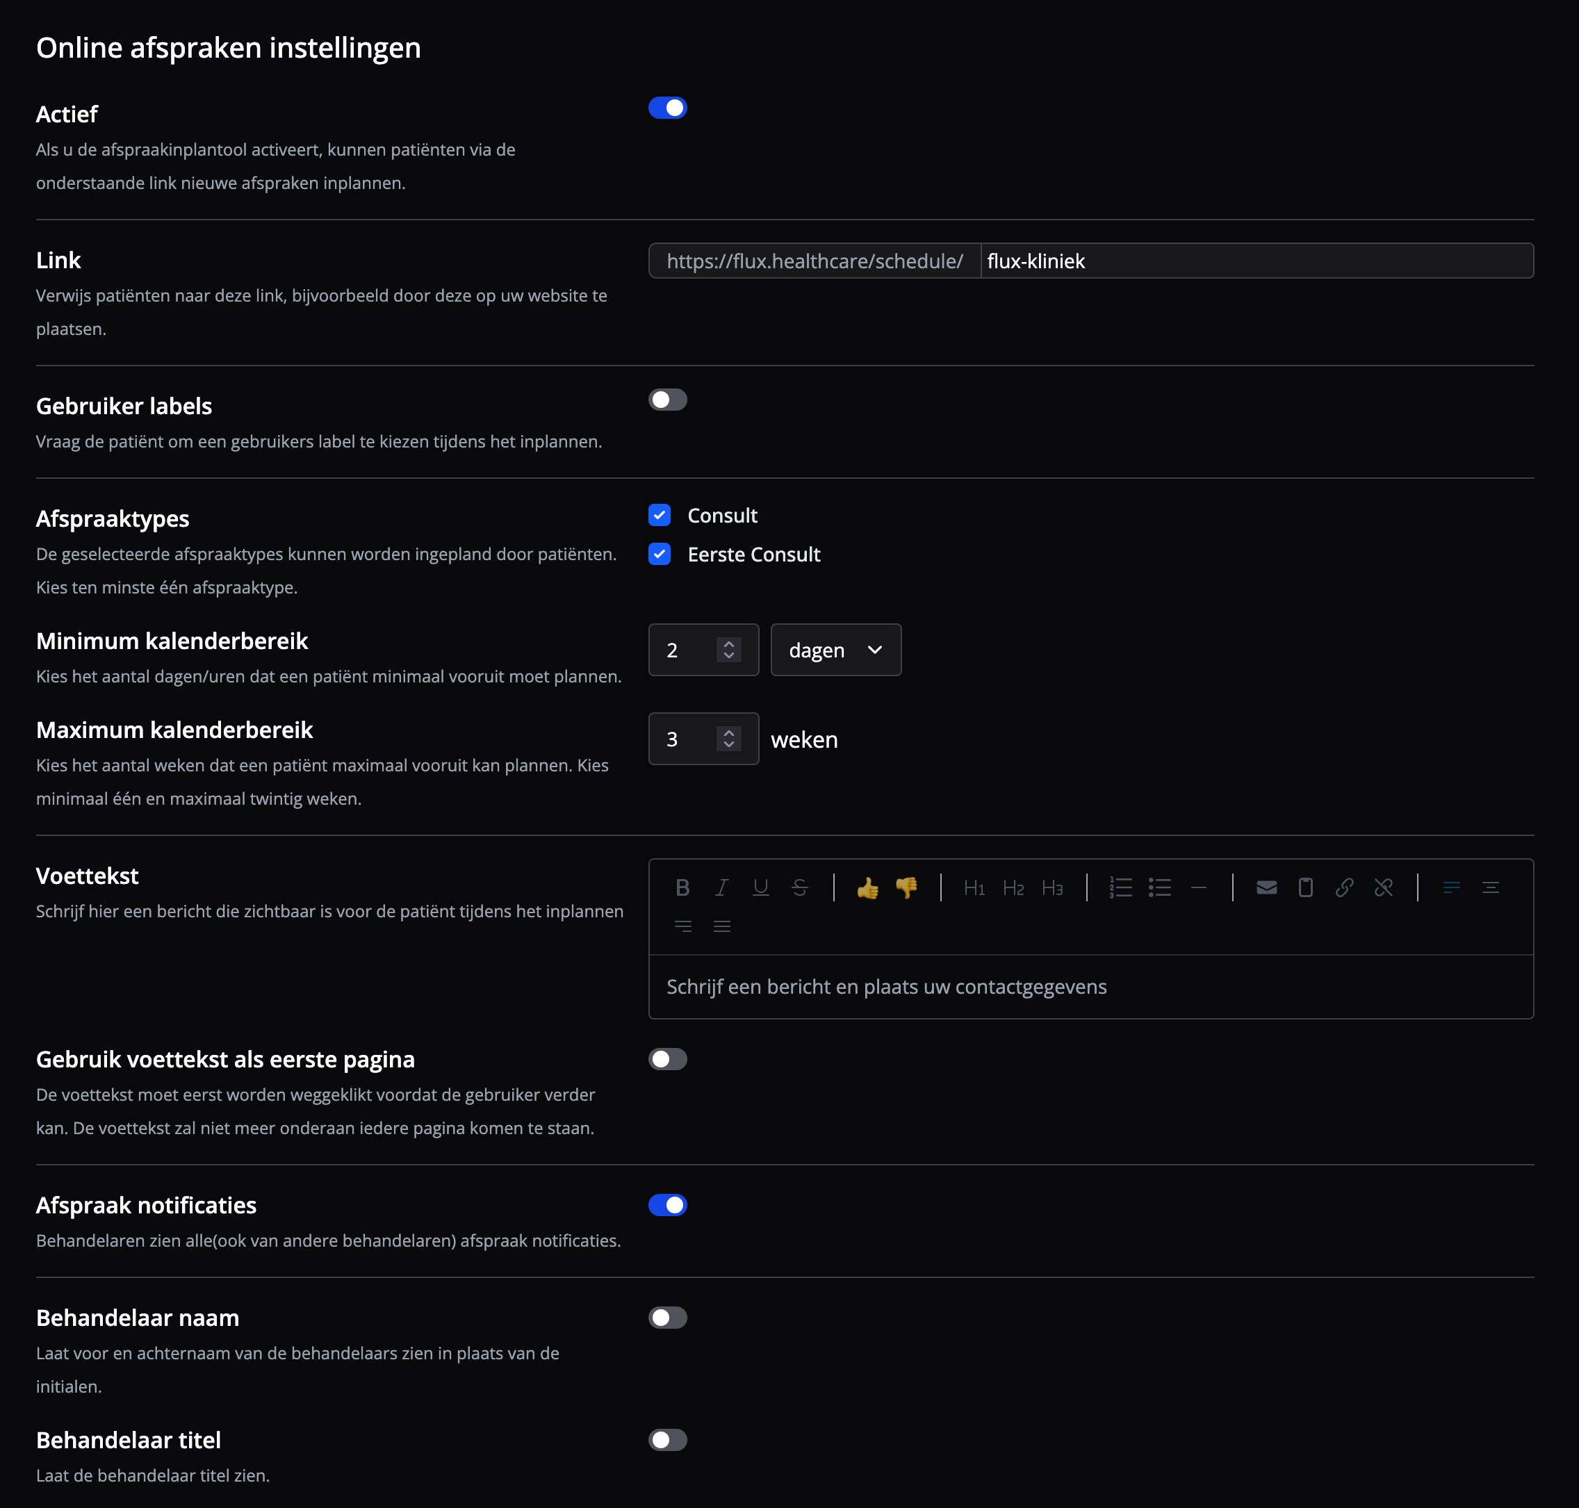Remove link with broken chain icon
The image size is (1579, 1508).
click(x=1384, y=887)
